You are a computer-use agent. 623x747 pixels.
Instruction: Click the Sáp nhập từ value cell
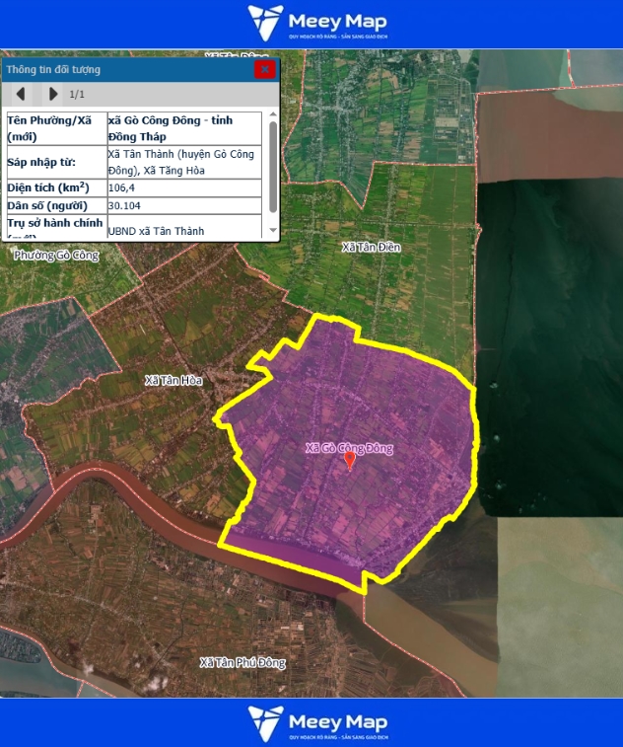click(184, 162)
